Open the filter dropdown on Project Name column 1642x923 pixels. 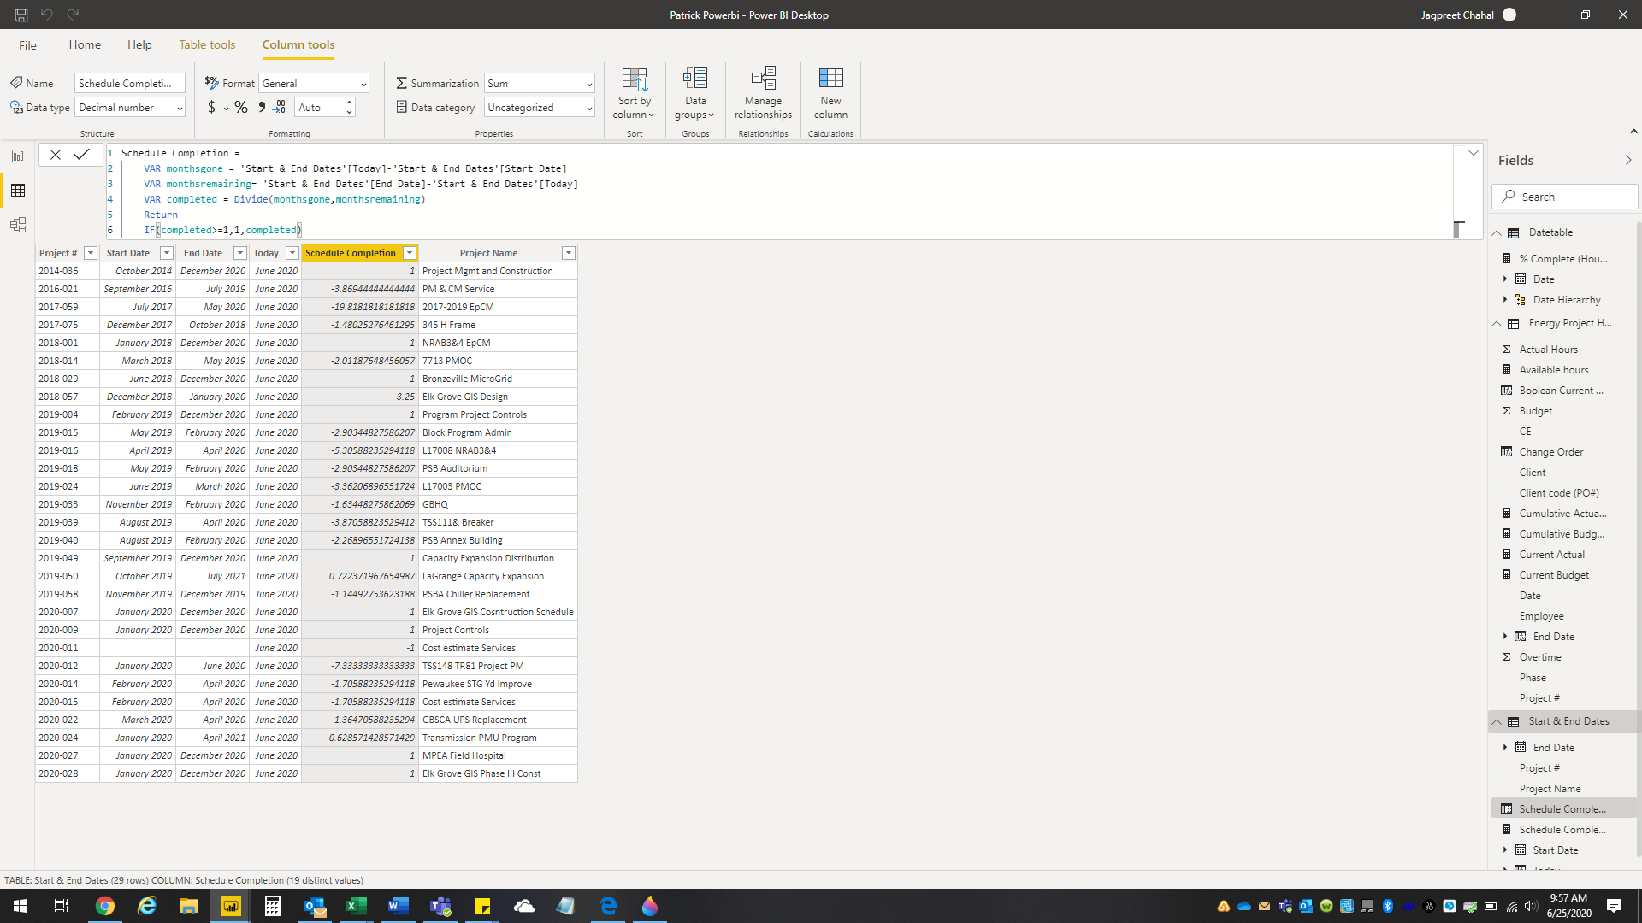pos(568,253)
